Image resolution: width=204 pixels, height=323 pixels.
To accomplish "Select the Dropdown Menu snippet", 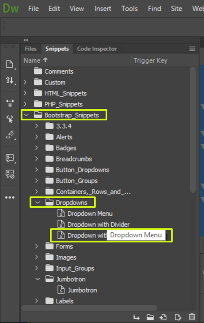I will pos(90,214).
